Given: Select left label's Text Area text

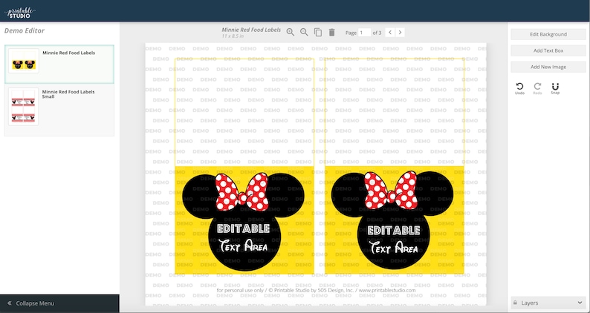Looking at the screenshot, I should (x=244, y=246).
